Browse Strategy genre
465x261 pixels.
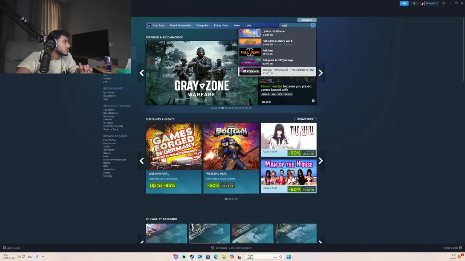[x=108, y=176]
